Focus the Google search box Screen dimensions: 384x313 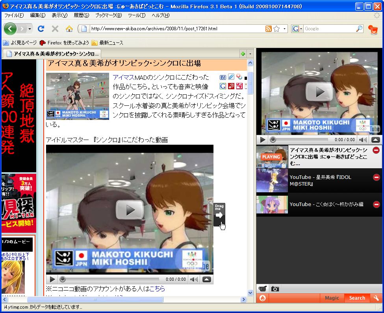[x=329, y=29]
